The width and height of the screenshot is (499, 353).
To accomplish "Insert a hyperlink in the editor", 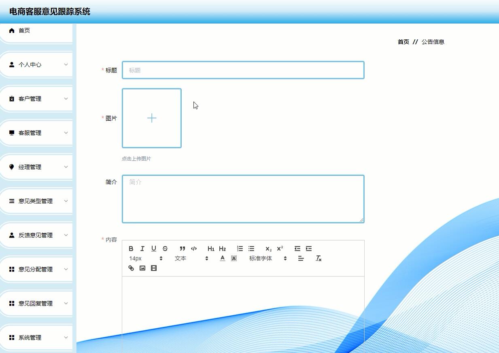I will (131, 268).
